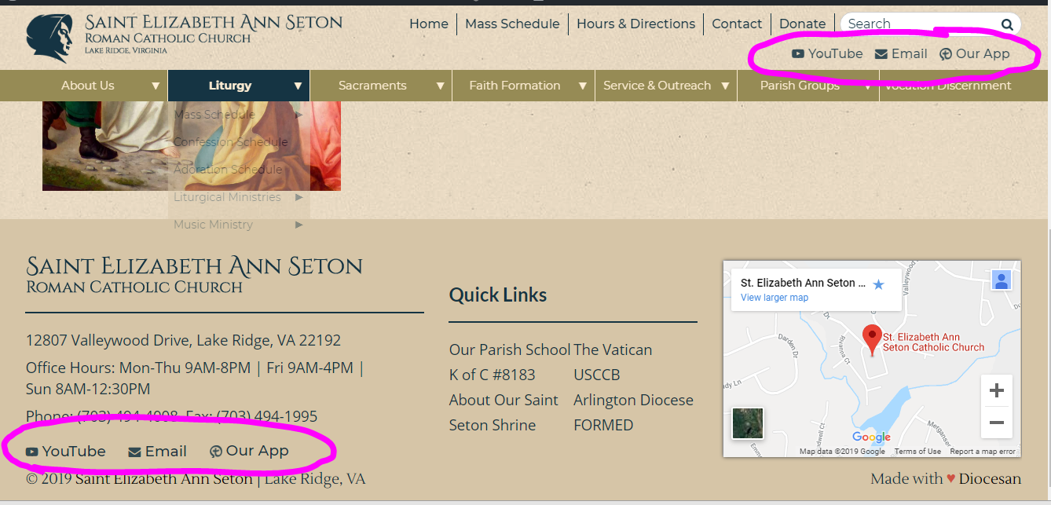
Task: Expand the Faith Formation dropdown arrow
Action: click(582, 86)
